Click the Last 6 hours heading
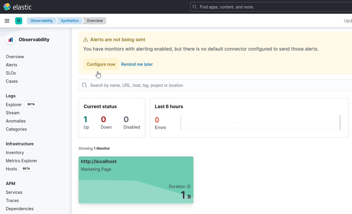352x214 pixels. coord(169,106)
